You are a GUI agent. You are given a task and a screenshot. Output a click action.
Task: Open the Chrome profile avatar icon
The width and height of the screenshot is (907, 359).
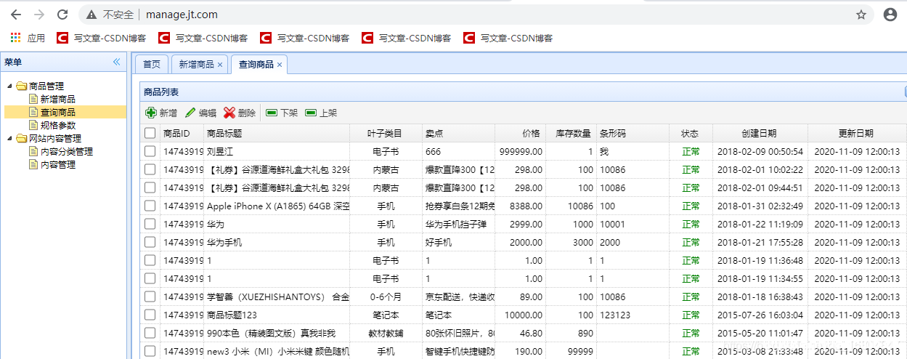[x=890, y=15]
